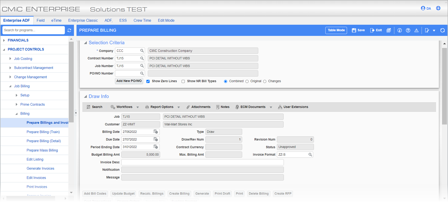The height and width of the screenshot is (202, 448).
Task: Open Period Ending Date calendar picker
Action: pyautogui.click(x=156, y=147)
